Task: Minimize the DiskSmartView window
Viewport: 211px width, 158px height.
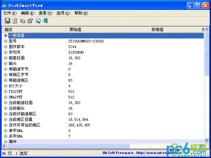Action: [190, 6]
